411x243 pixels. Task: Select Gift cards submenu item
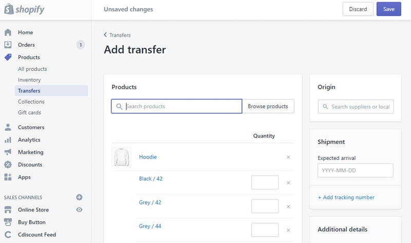click(x=29, y=112)
